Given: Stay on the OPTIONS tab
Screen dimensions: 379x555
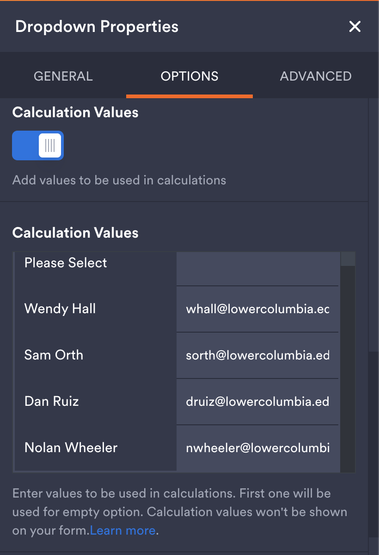Looking at the screenshot, I should pyautogui.click(x=189, y=76).
